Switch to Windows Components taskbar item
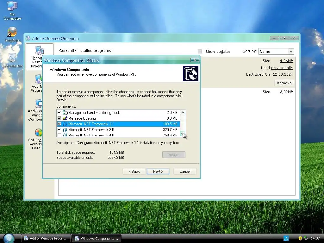Image resolution: width=324 pixels, height=243 pixels. (x=97, y=239)
